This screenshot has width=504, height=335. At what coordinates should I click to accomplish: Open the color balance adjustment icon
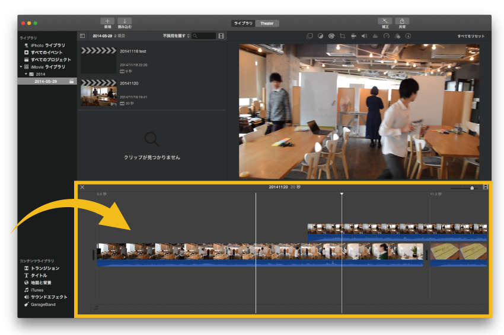(320, 36)
